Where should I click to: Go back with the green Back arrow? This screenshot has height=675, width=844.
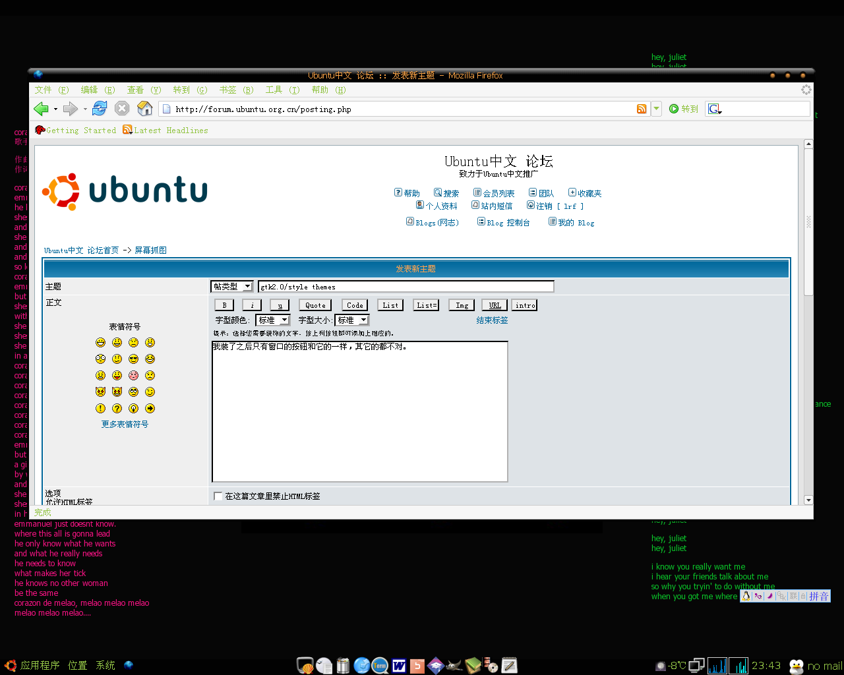pos(41,109)
